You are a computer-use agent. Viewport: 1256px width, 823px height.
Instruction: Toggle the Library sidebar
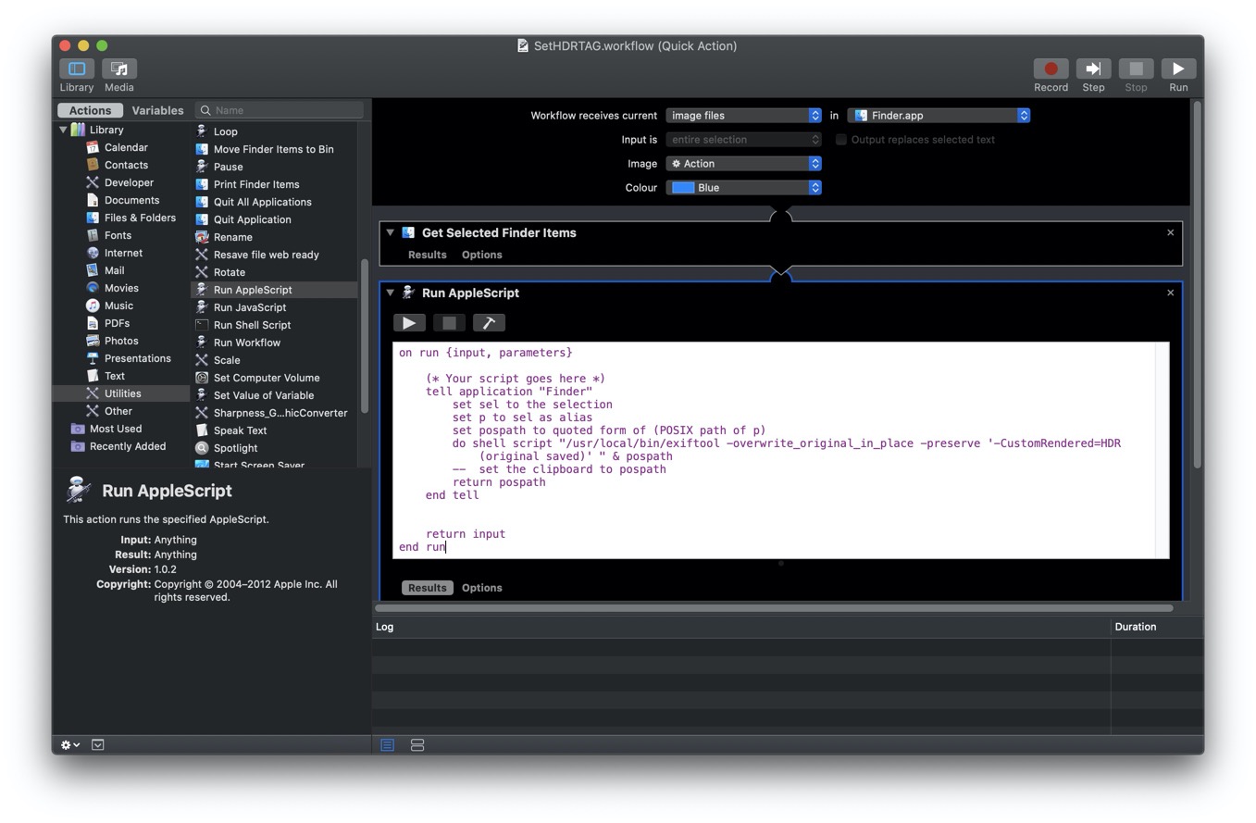coord(77,69)
